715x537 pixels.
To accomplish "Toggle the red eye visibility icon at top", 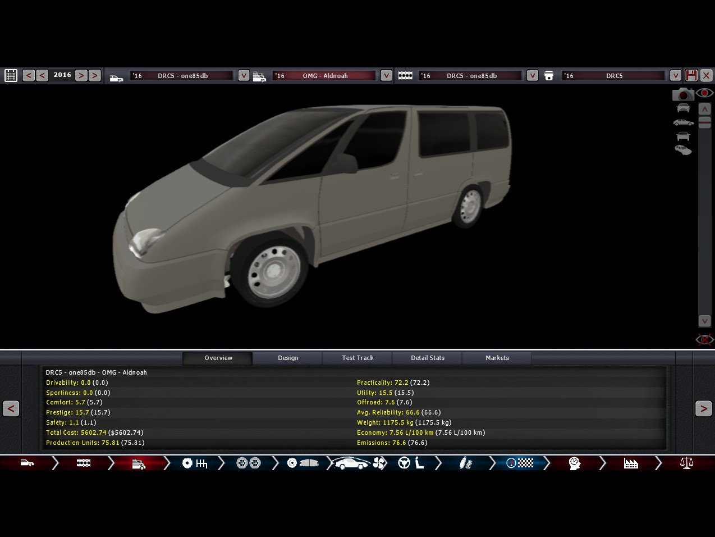I will pyautogui.click(x=705, y=93).
